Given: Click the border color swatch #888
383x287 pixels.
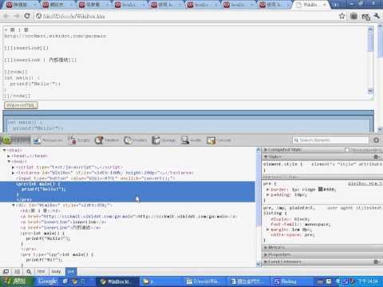Looking at the screenshot, I should tap(321, 189).
